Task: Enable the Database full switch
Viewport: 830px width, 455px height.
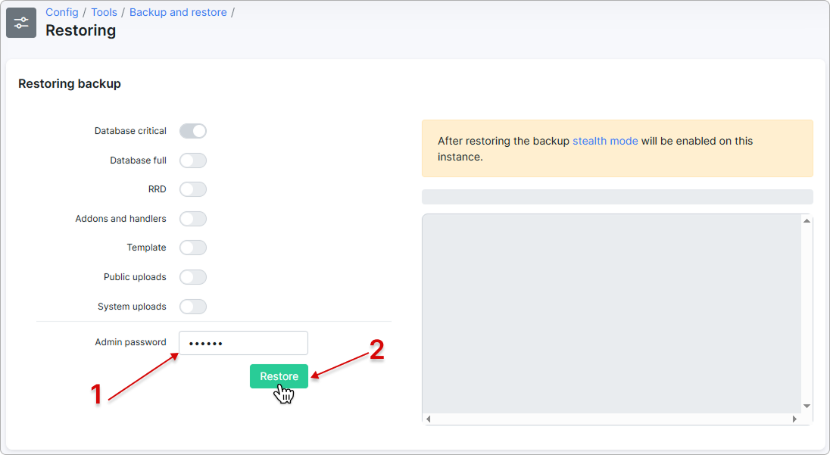Action: 193,160
